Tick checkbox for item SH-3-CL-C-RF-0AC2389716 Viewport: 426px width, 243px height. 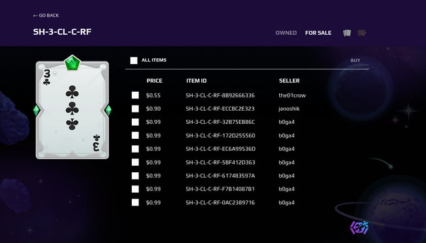(135, 202)
